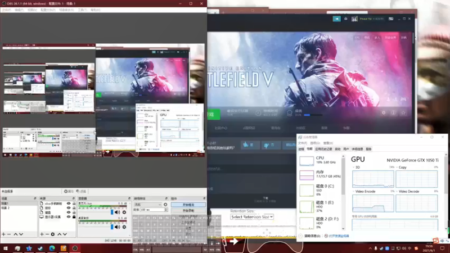Toggle lock on 键盘 source
Screen dimensions: 450x253
(x=74, y=213)
